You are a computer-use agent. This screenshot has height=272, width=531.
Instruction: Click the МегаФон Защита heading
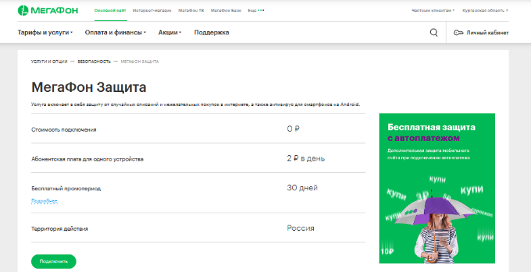click(89, 87)
